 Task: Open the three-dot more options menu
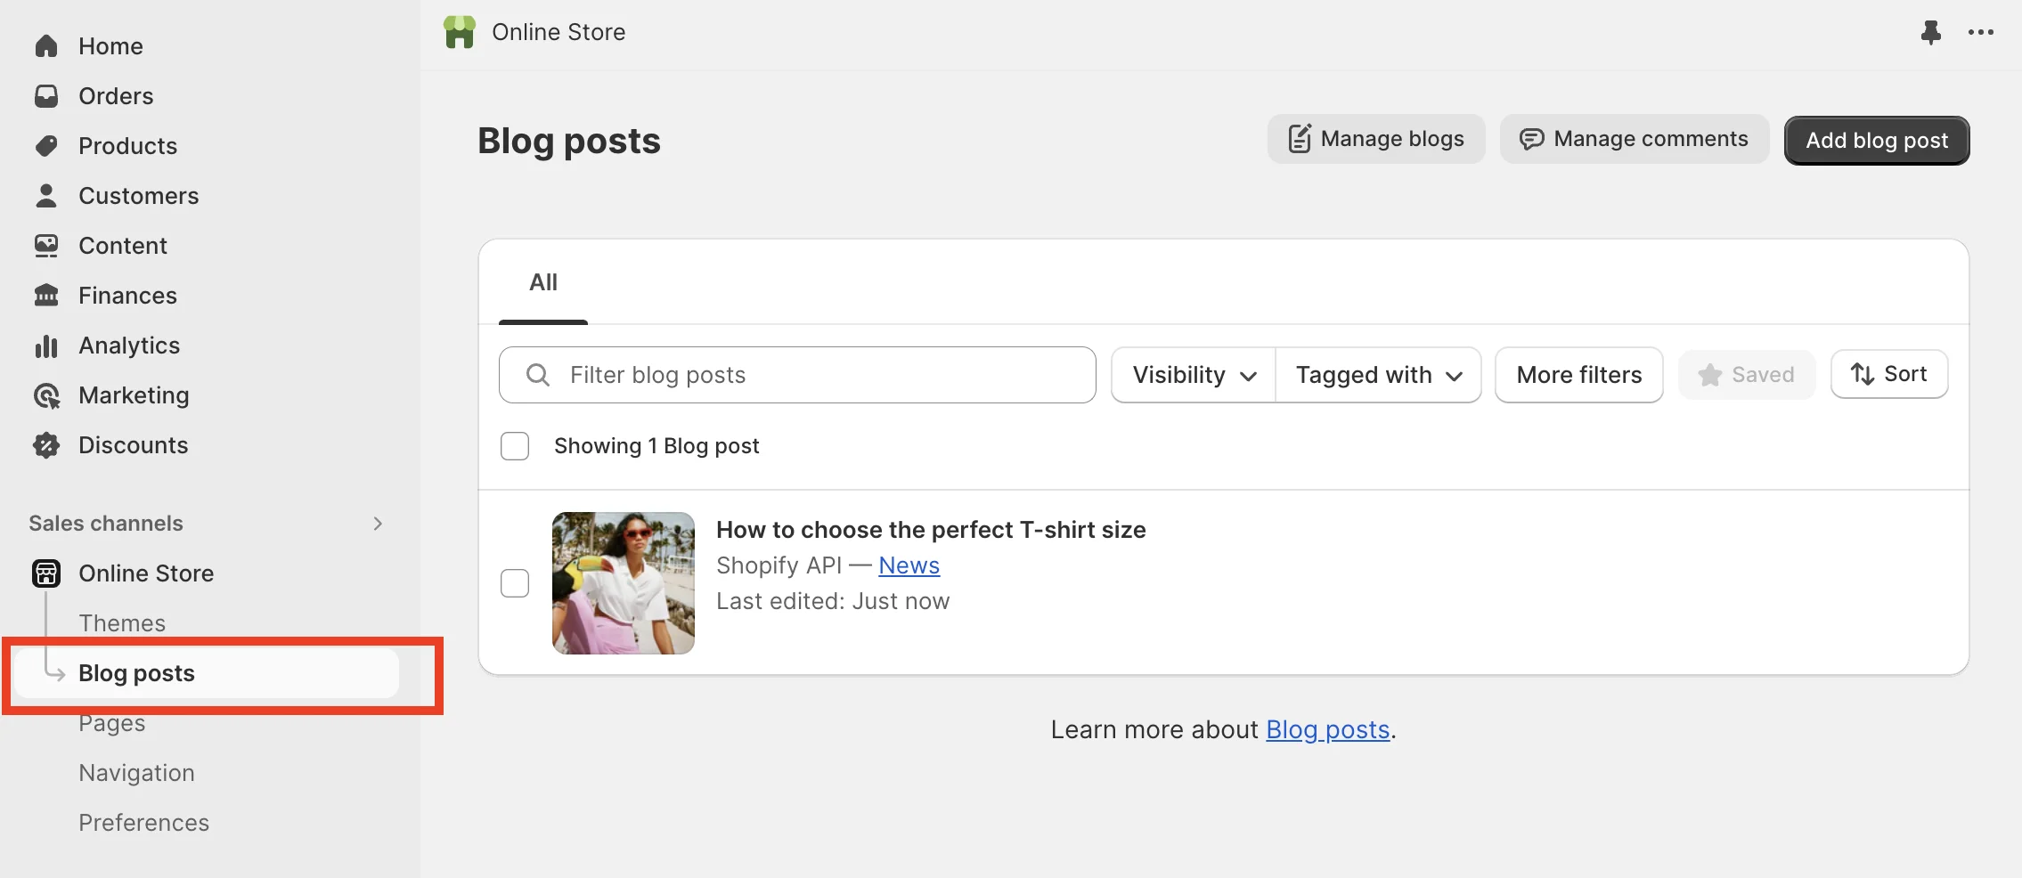tap(1981, 32)
